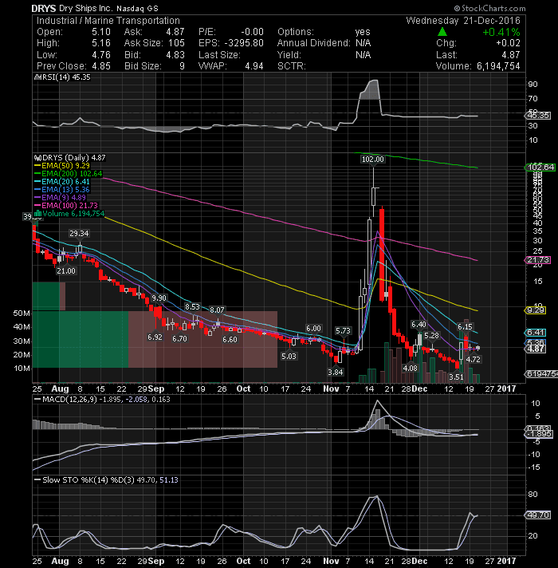
Task: Click the cyan 6.41 axis tag
Action: click(x=536, y=333)
